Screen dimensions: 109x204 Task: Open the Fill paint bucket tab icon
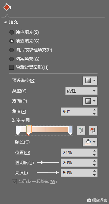7,7
